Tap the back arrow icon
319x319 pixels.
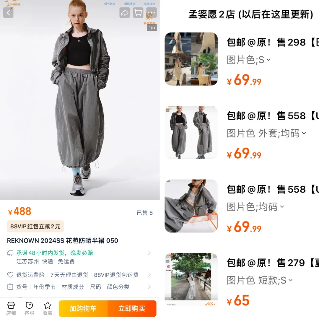(8, 13)
